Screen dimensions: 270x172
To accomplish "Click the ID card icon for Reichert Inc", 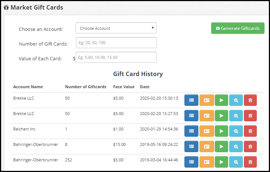I will click(x=206, y=131).
